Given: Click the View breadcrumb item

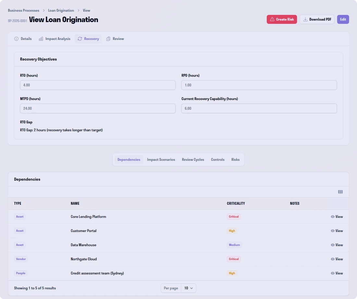Looking at the screenshot, I should click(87, 10).
